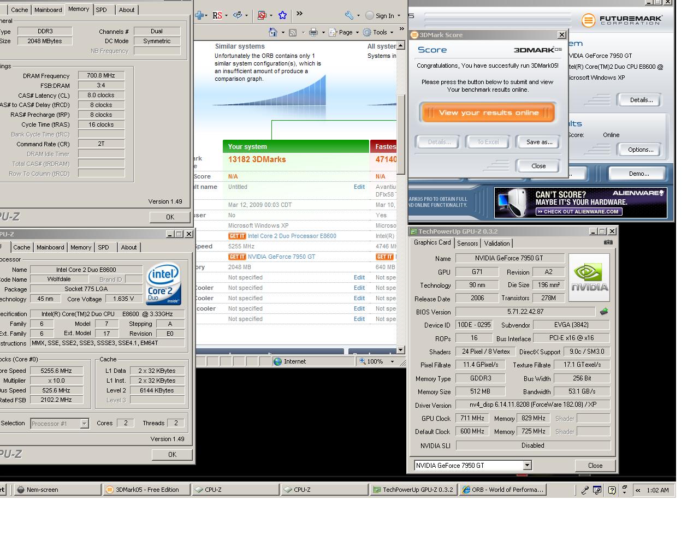The height and width of the screenshot is (559, 699).
Task: Open ORB - World of Performance taskbar button
Action: (503, 490)
